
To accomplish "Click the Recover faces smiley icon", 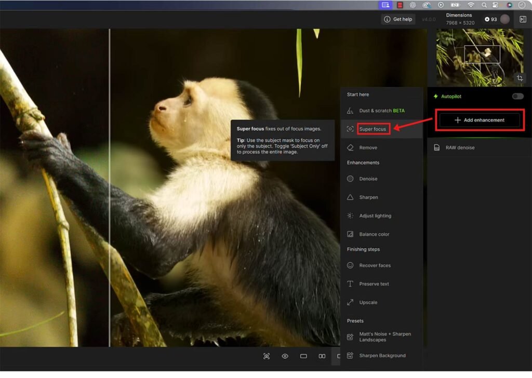I will click(350, 265).
